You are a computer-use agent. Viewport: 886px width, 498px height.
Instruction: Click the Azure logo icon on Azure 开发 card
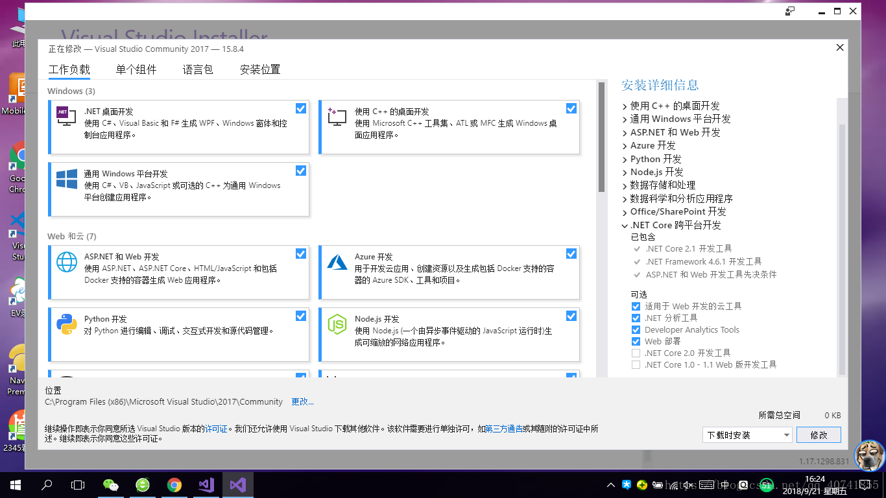(337, 262)
